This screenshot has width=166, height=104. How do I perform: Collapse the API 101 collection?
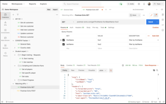coord(13,19)
